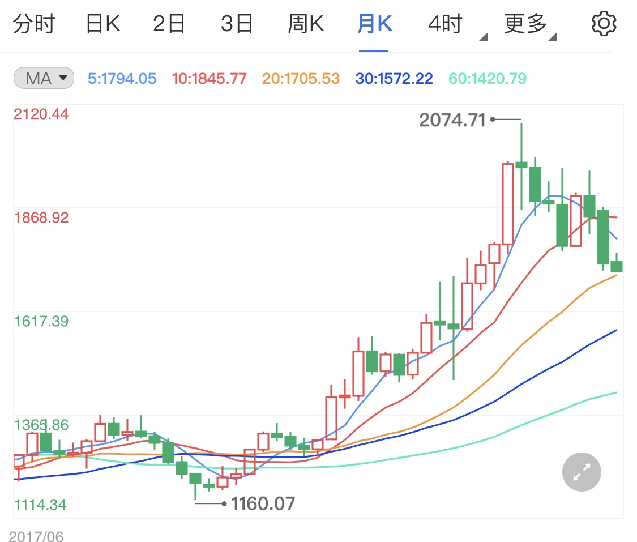Select the 2日 tab

click(169, 24)
